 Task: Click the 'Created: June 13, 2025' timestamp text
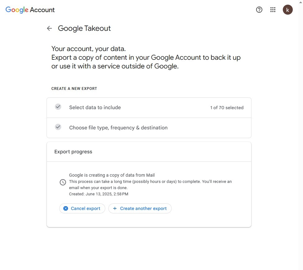pyautogui.click(x=98, y=194)
